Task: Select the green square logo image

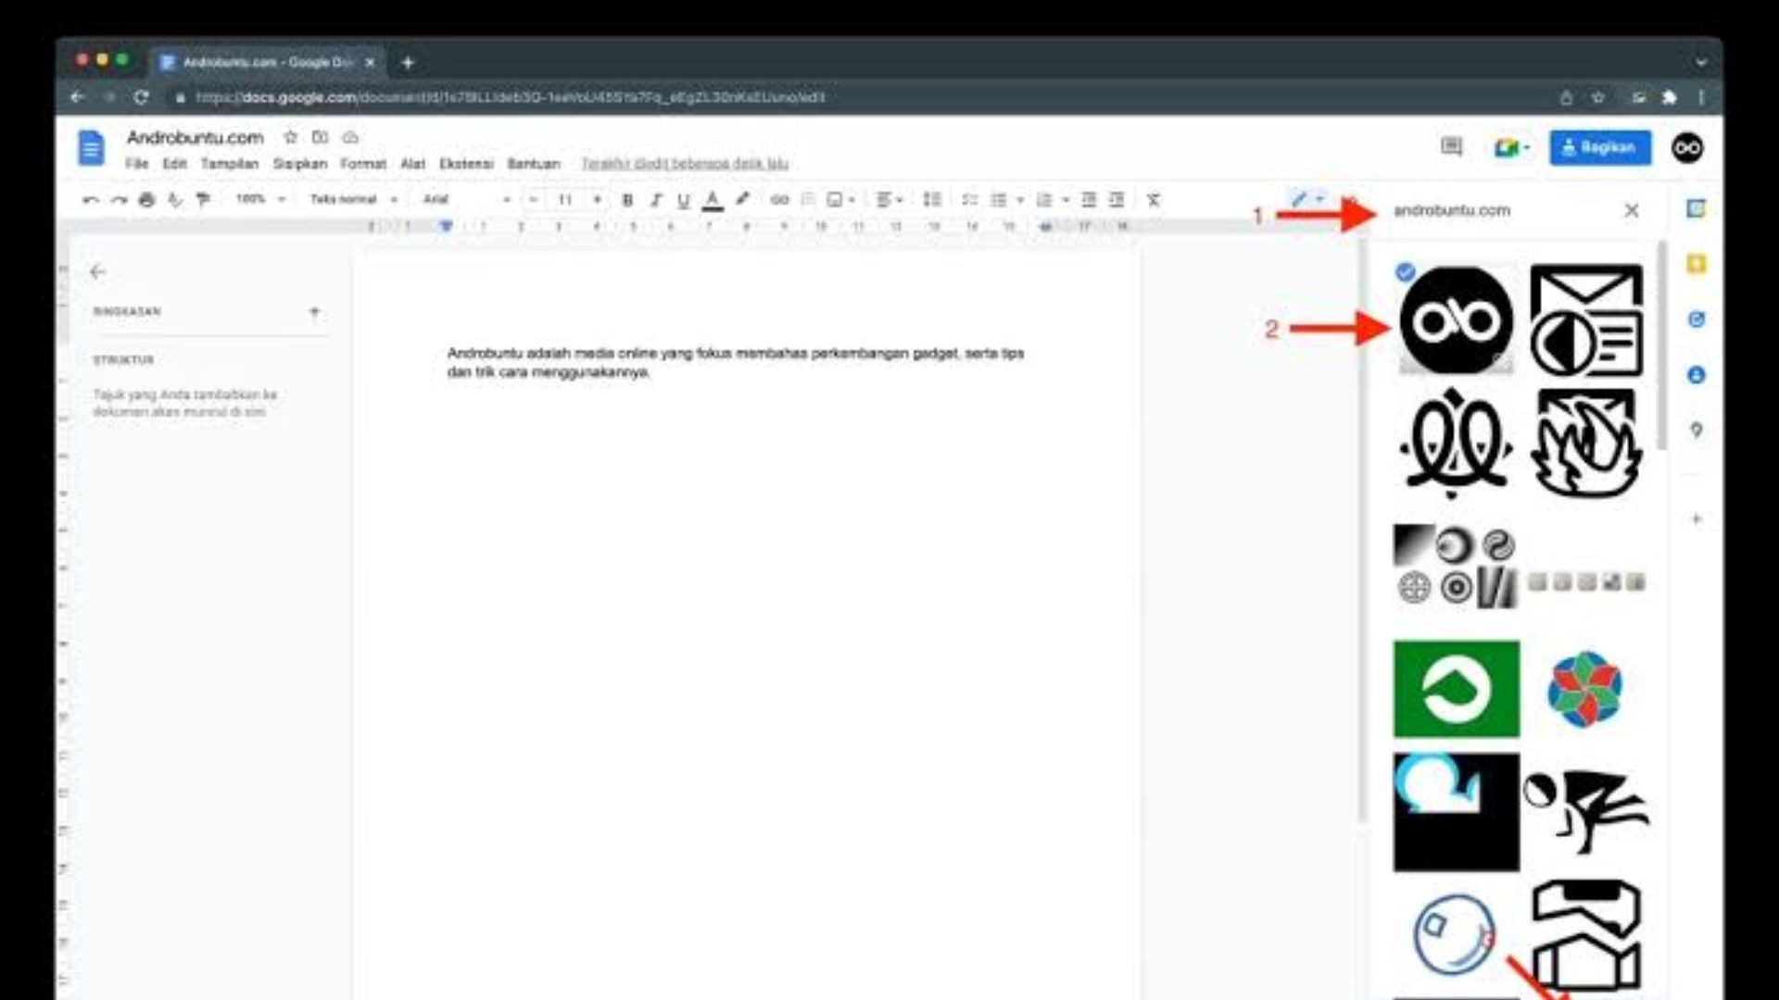Action: tap(1456, 689)
